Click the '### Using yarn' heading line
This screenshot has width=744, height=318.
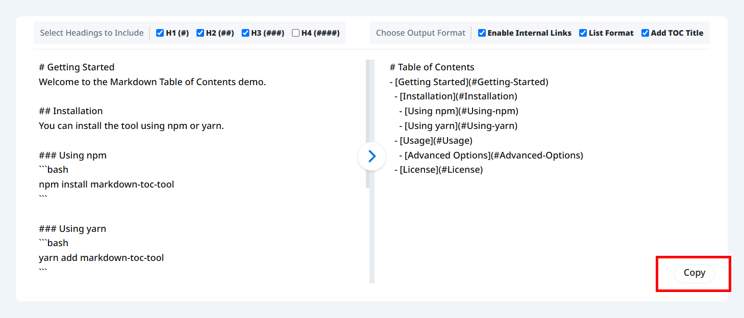[x=72, y=229]
